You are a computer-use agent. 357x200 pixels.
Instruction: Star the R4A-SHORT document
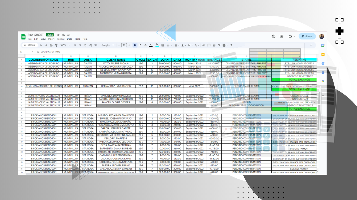pos(58,35)
